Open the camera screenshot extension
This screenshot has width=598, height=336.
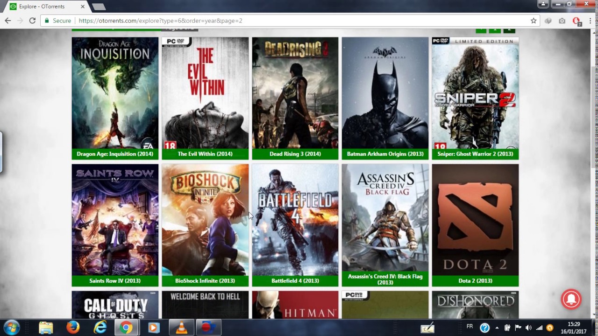click(562, 21)
